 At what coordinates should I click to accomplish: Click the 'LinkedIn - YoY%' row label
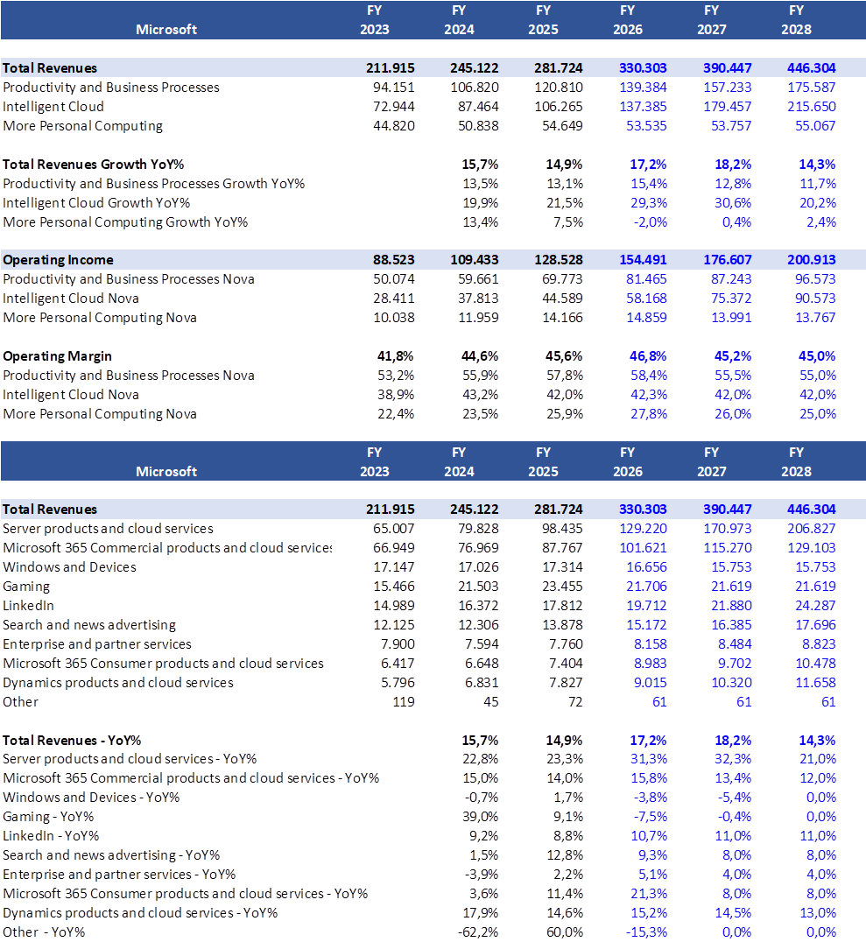(51, 836)
